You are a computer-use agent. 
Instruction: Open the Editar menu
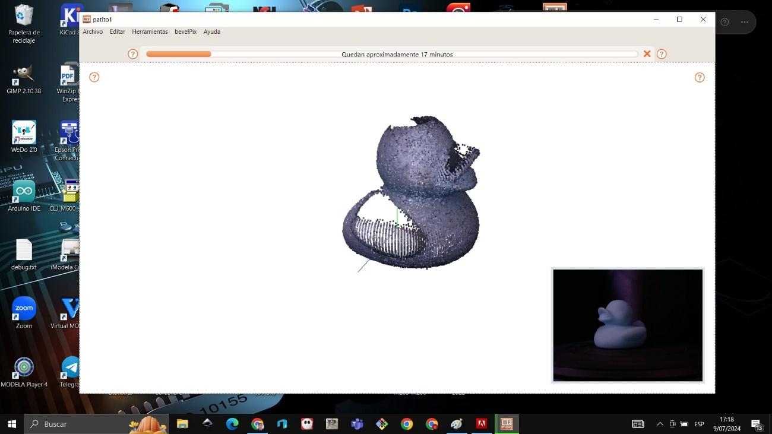(x=117, y=32)
